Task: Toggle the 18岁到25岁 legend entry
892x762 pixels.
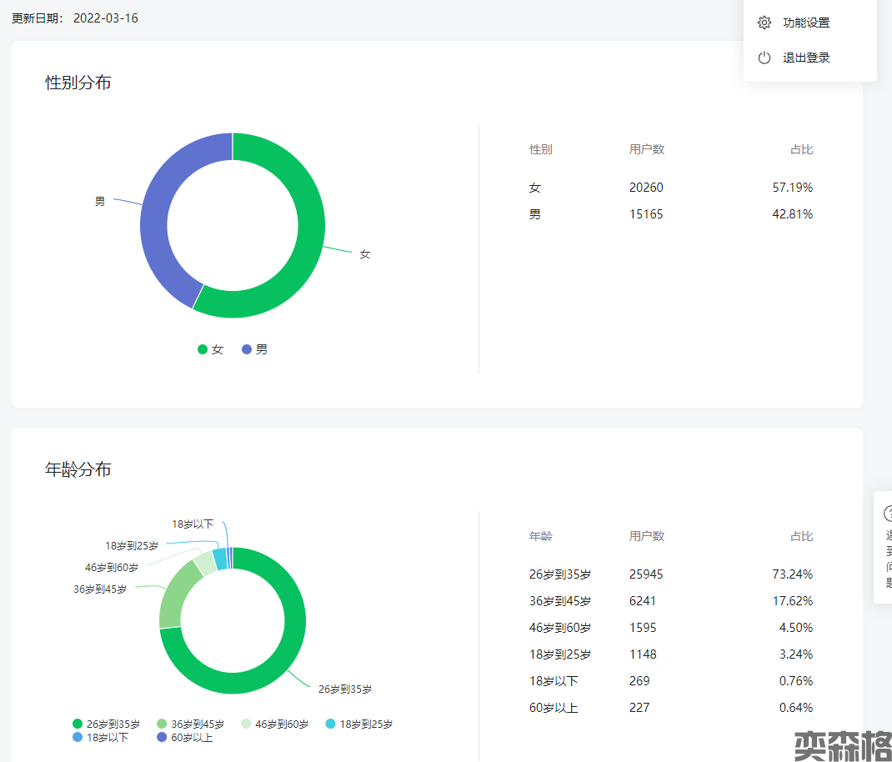Action: tap(359, 724)
